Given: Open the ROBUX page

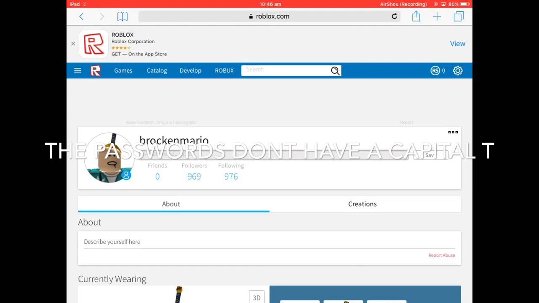Looking at the screenshot, I should (224, 70).
